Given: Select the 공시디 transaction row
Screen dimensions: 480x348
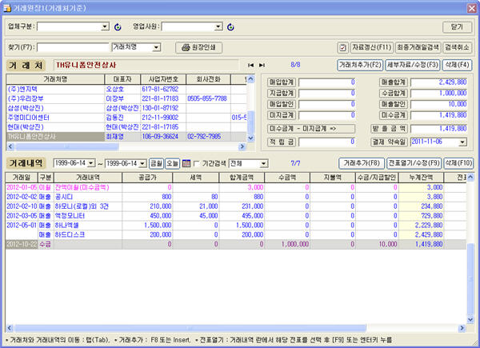Looking at the screenshot, I should click(x=236, y=197).
